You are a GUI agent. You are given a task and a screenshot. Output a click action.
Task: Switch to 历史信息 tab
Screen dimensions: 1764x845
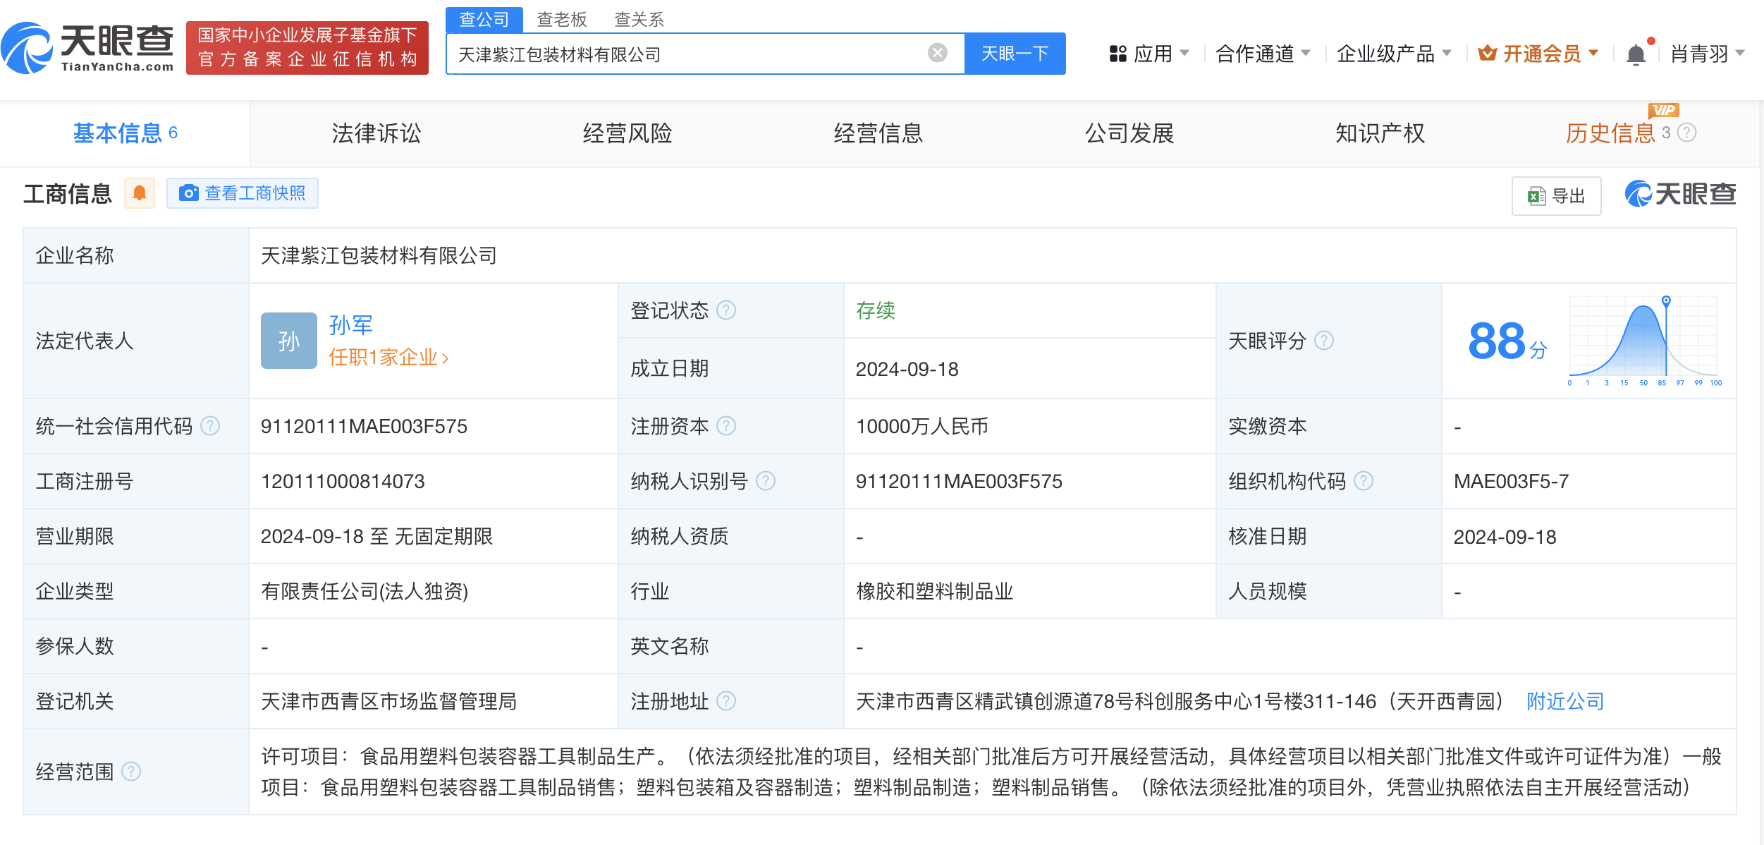pyautogui.click(x=1610, y=133)
